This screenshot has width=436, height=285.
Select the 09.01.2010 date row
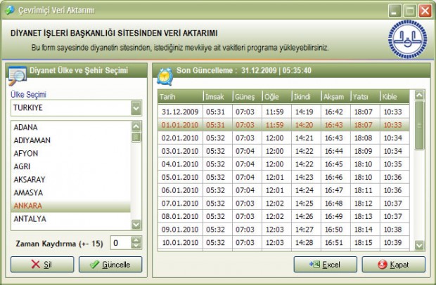pyautogui.click(x=283, y=230)
